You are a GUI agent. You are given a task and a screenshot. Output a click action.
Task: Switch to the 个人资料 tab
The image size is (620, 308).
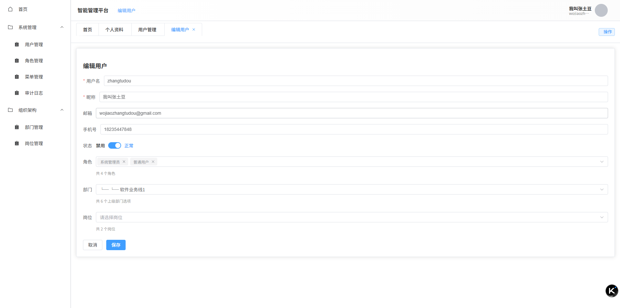[114, 29]
